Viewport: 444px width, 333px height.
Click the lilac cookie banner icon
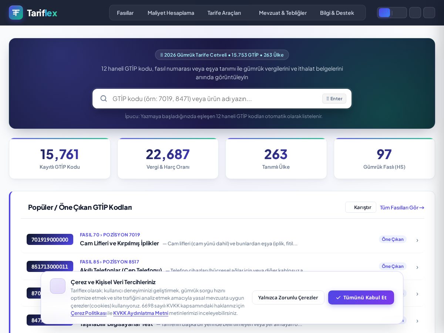[58, 286]
